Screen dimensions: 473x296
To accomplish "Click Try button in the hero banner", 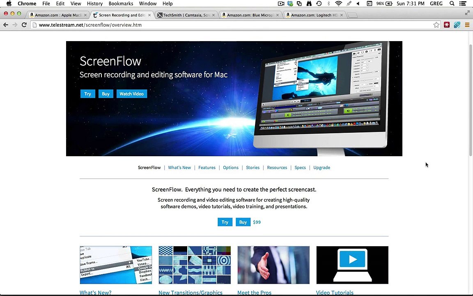I will [x=87, y=94].
